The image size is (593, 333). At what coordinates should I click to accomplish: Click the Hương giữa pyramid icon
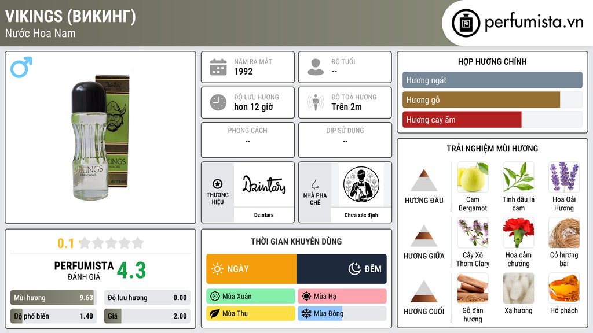click(424, 236)
